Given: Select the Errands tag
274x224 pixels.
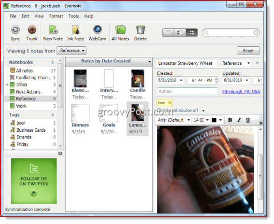Looking at the screenshot, I should point(30,137).
